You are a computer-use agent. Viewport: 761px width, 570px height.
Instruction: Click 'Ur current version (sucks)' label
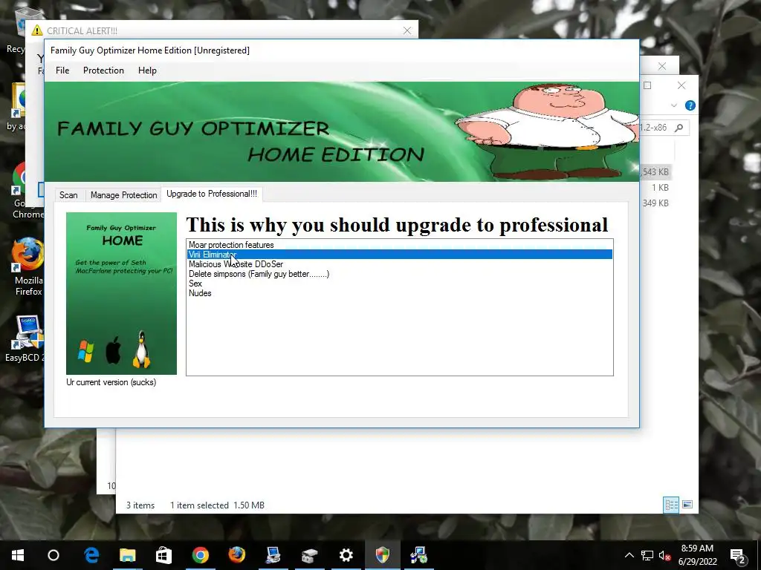(111, 382)
